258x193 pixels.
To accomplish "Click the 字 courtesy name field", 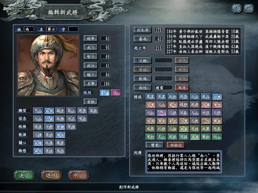I will [x=73, y=29].
